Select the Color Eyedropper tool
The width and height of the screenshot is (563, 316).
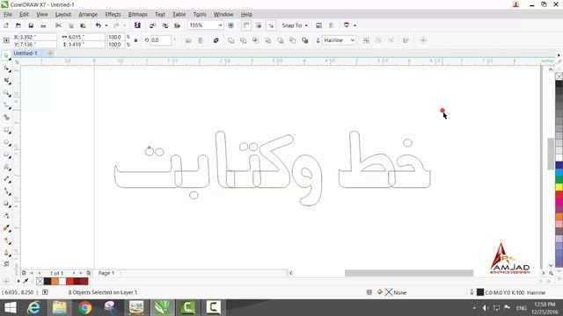click(6, 228)
